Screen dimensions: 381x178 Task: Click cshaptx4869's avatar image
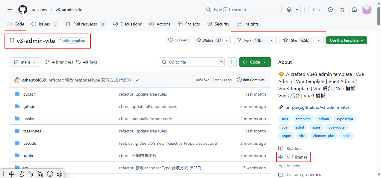point(17,80)
